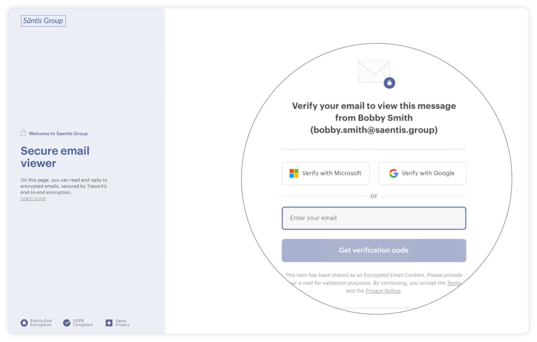
Task: Click the Swiss Privacy label
Action: coord(123,323)
